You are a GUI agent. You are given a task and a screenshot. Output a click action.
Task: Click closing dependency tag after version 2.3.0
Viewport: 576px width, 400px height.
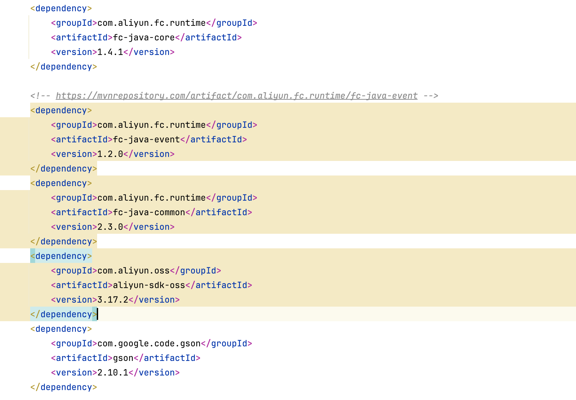click(64, 241)
